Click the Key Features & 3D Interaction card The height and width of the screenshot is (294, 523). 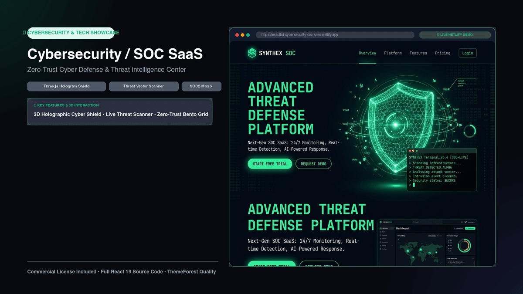[120, 112]
